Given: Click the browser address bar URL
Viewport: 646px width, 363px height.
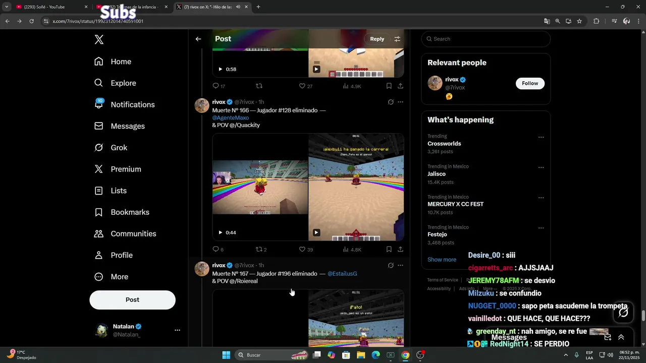Looking at the screenshot, I should coord(98,21).
